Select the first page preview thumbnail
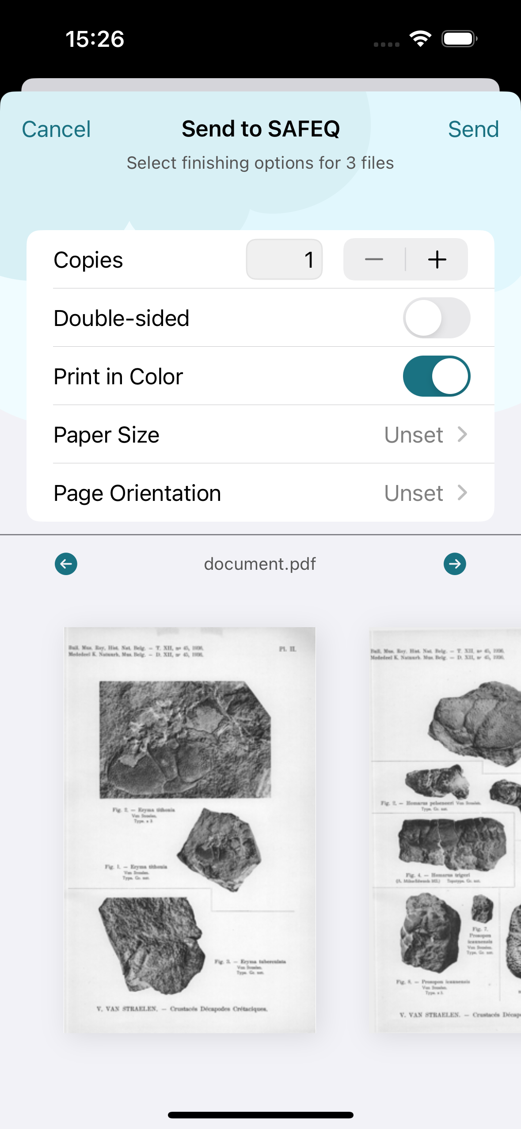The height and width of the screenshot is (1129, 521). [190, 830]
